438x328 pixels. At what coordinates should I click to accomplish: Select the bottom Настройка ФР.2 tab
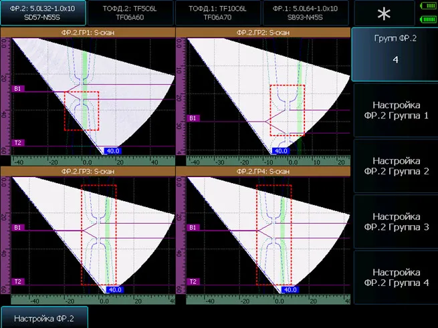[44, 318]
